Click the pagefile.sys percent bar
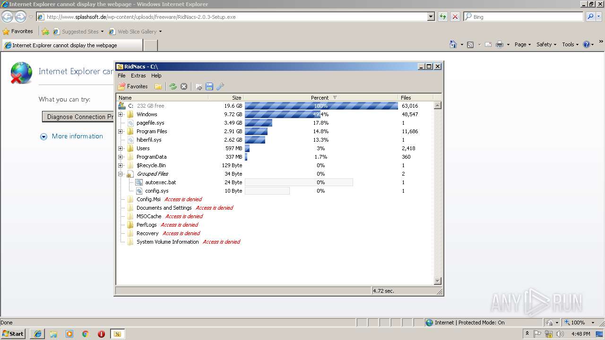The height and width of the screenshot is (340, 605). 259,123
